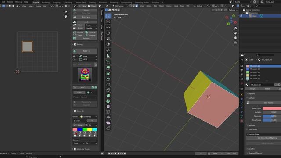Select the Spin tool
The image size is (281, 158).
coord(108,101)
